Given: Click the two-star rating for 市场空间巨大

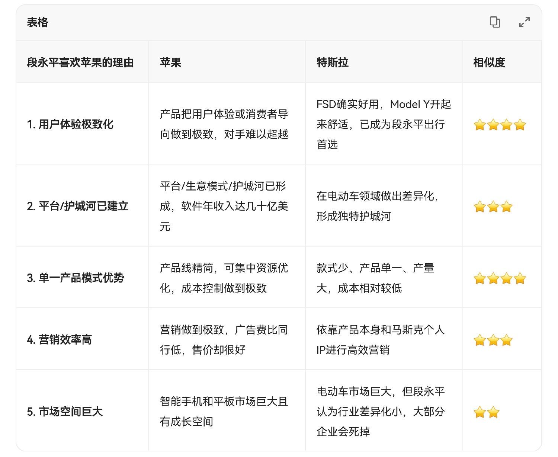Looking at the screenshot, I should pyautogui.click(x=486, y=412).
